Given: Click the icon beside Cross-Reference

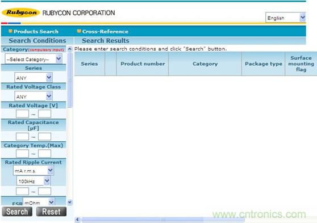Looking at the screenshot, I should [79, 31].
